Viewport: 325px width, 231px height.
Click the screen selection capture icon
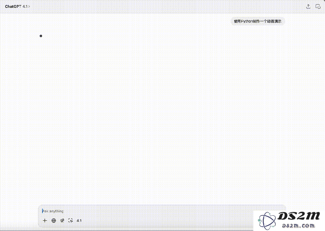(70, 220)
